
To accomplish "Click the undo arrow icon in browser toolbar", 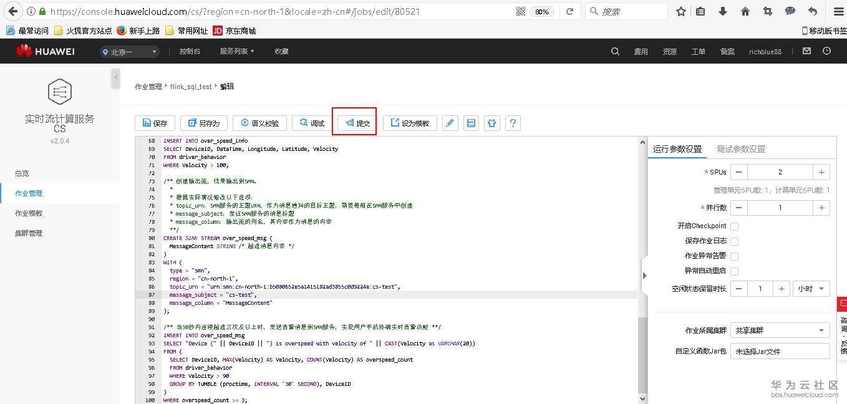I will 813,11.
